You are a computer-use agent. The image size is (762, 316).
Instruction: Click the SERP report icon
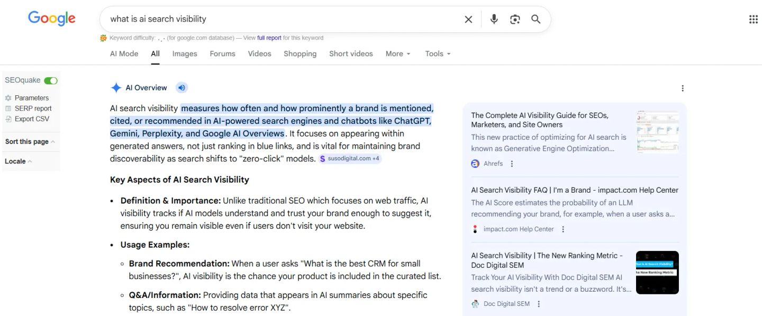click(x=8, y=109)
